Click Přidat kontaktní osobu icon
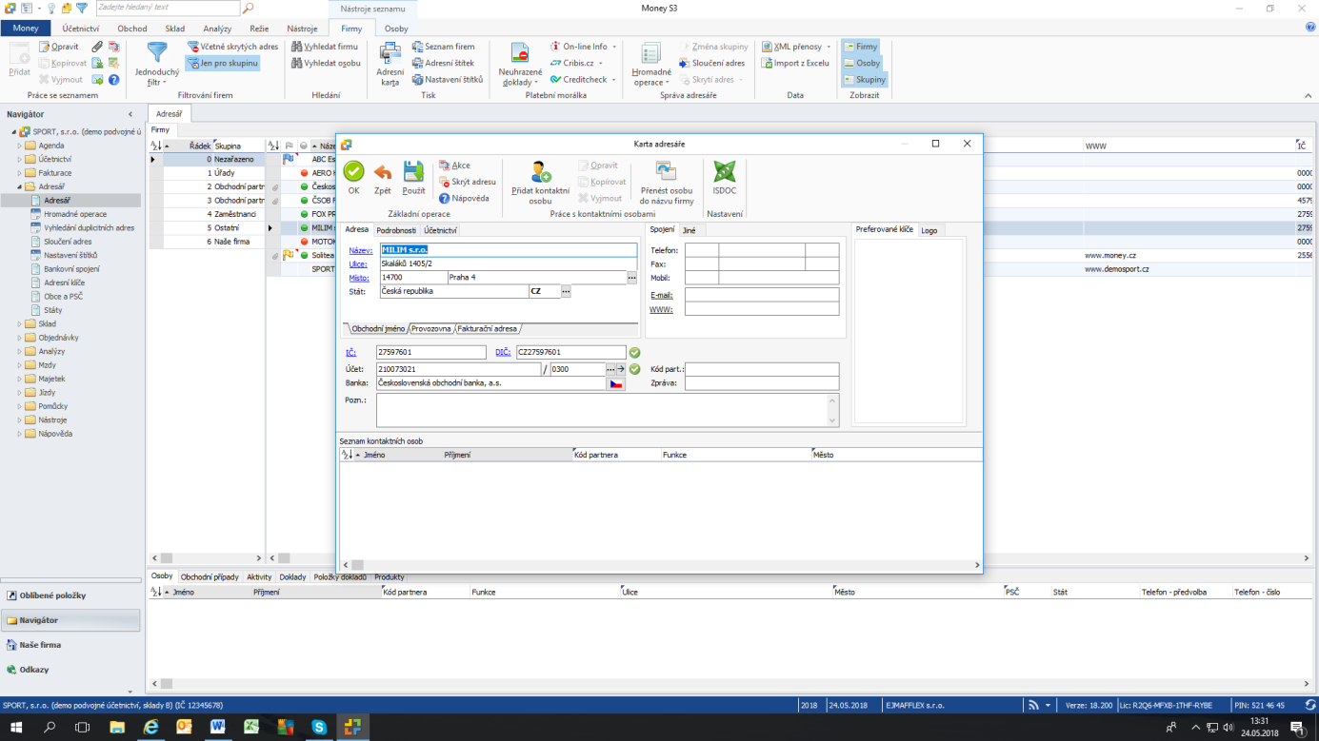The image size is (1319, 741). (540, 183)
